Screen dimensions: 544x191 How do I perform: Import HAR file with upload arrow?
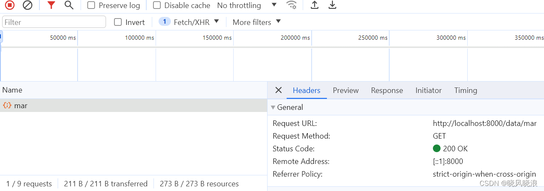[x=315, y=5]
